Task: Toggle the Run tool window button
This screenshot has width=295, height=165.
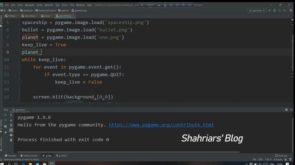Action: (47, 156)
